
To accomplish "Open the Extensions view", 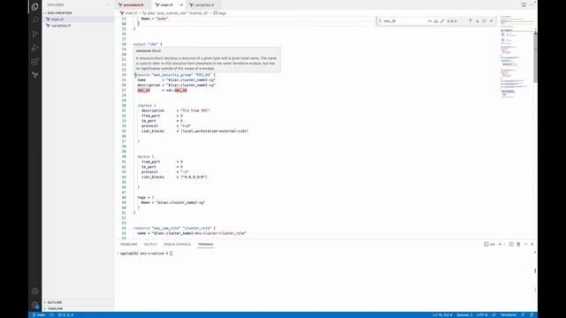I will (35, 61).
